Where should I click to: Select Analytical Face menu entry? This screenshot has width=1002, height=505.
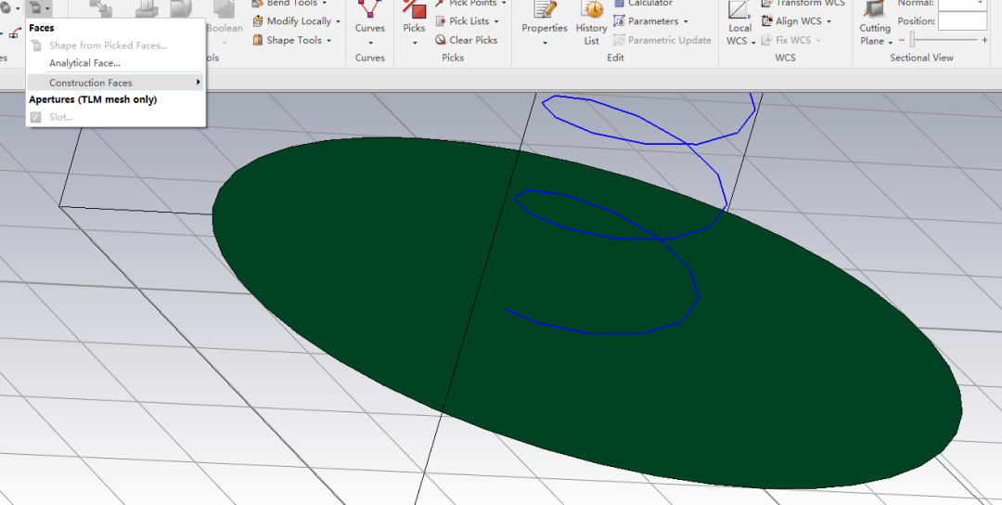click(x=84, y=63)
